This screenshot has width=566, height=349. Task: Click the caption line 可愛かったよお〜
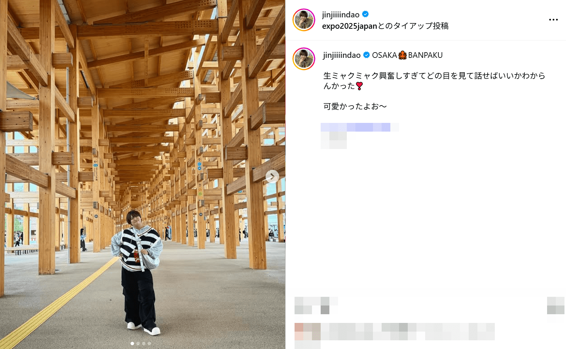click(355, 107)
